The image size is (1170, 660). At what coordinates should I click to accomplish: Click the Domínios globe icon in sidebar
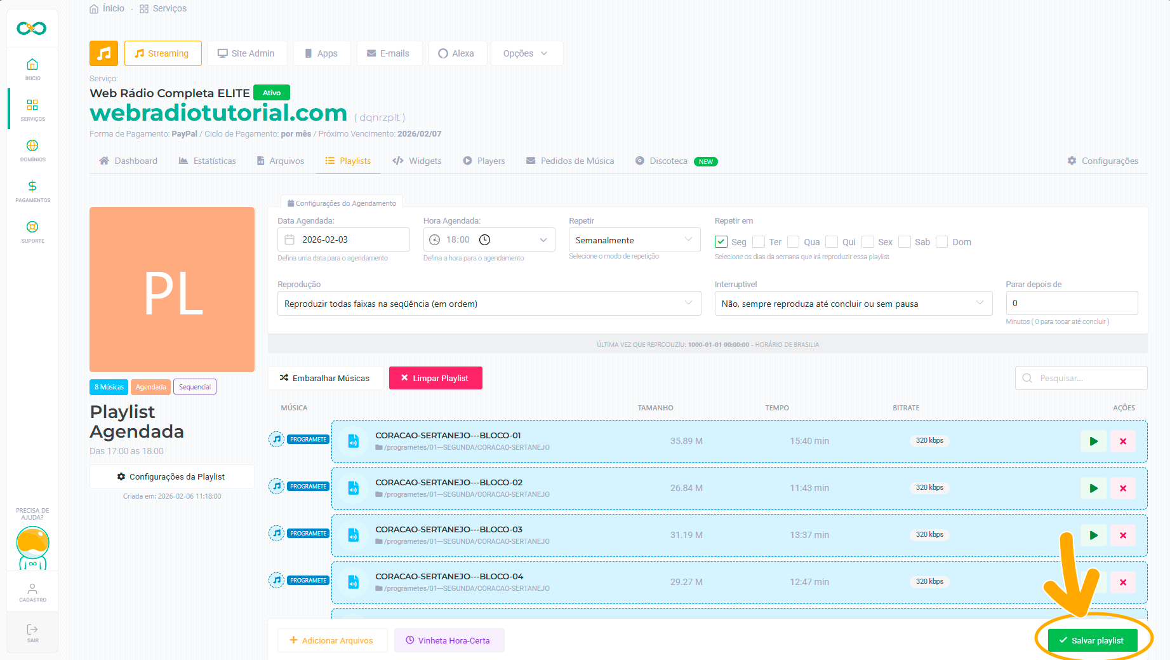coord(32,146)
